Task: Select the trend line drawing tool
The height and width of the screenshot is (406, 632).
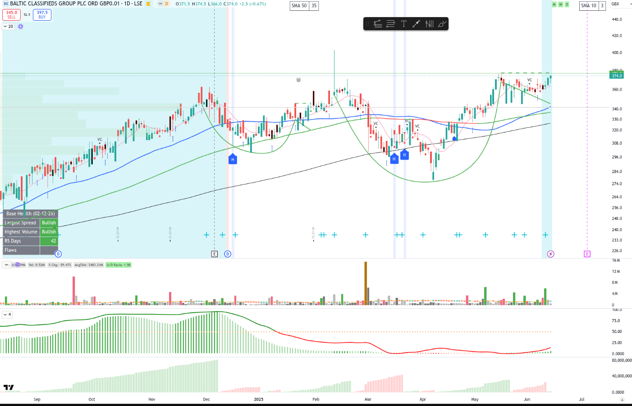Action: pyautogui.click(x=378, y=24)
